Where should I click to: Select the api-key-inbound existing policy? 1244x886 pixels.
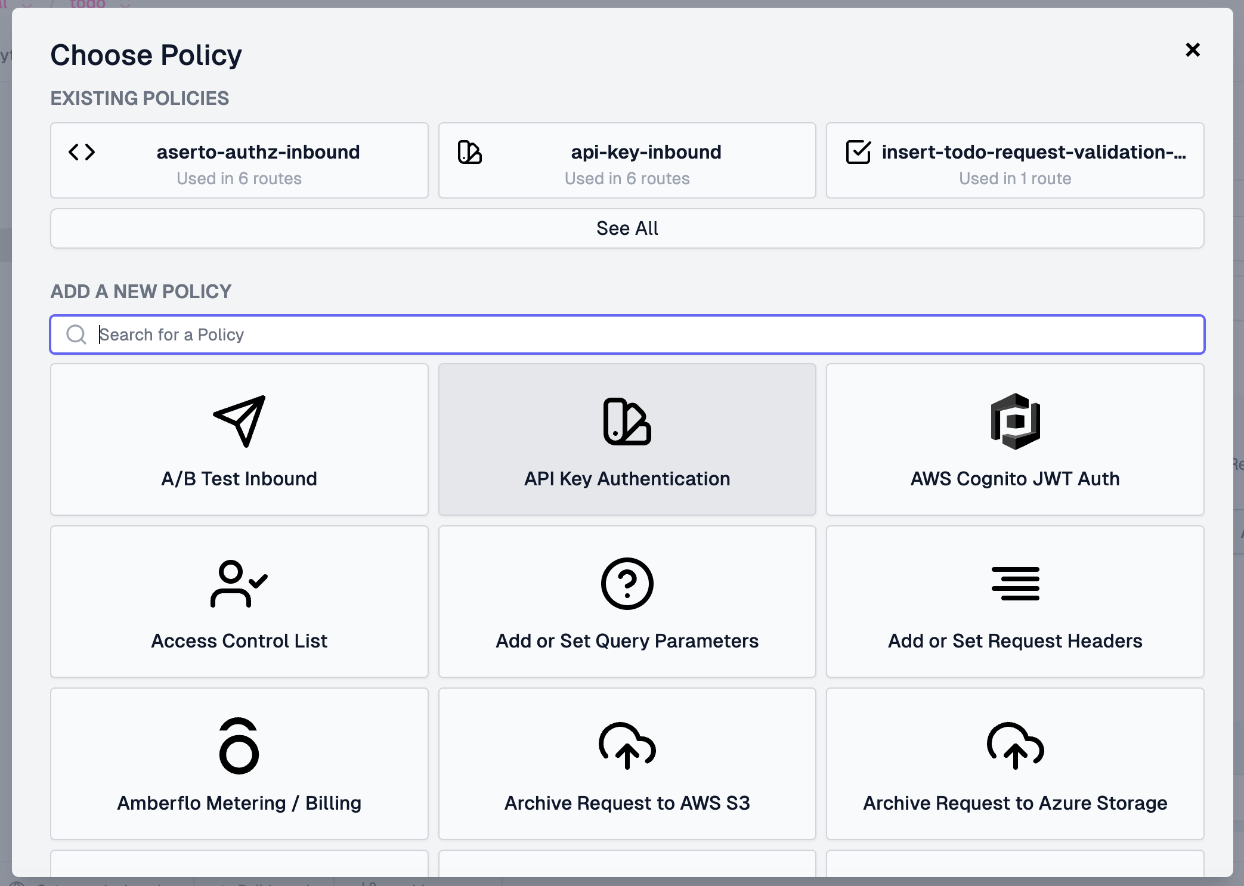(x=627, y=160)
